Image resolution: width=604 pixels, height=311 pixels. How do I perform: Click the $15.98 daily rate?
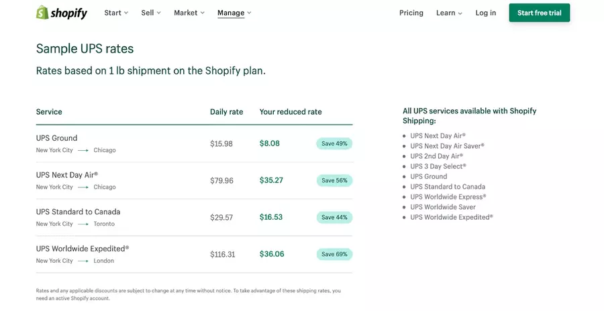tap(221, 143)
